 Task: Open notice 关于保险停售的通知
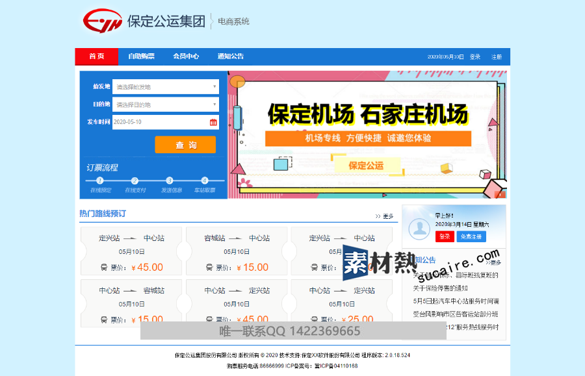(440, 288)
